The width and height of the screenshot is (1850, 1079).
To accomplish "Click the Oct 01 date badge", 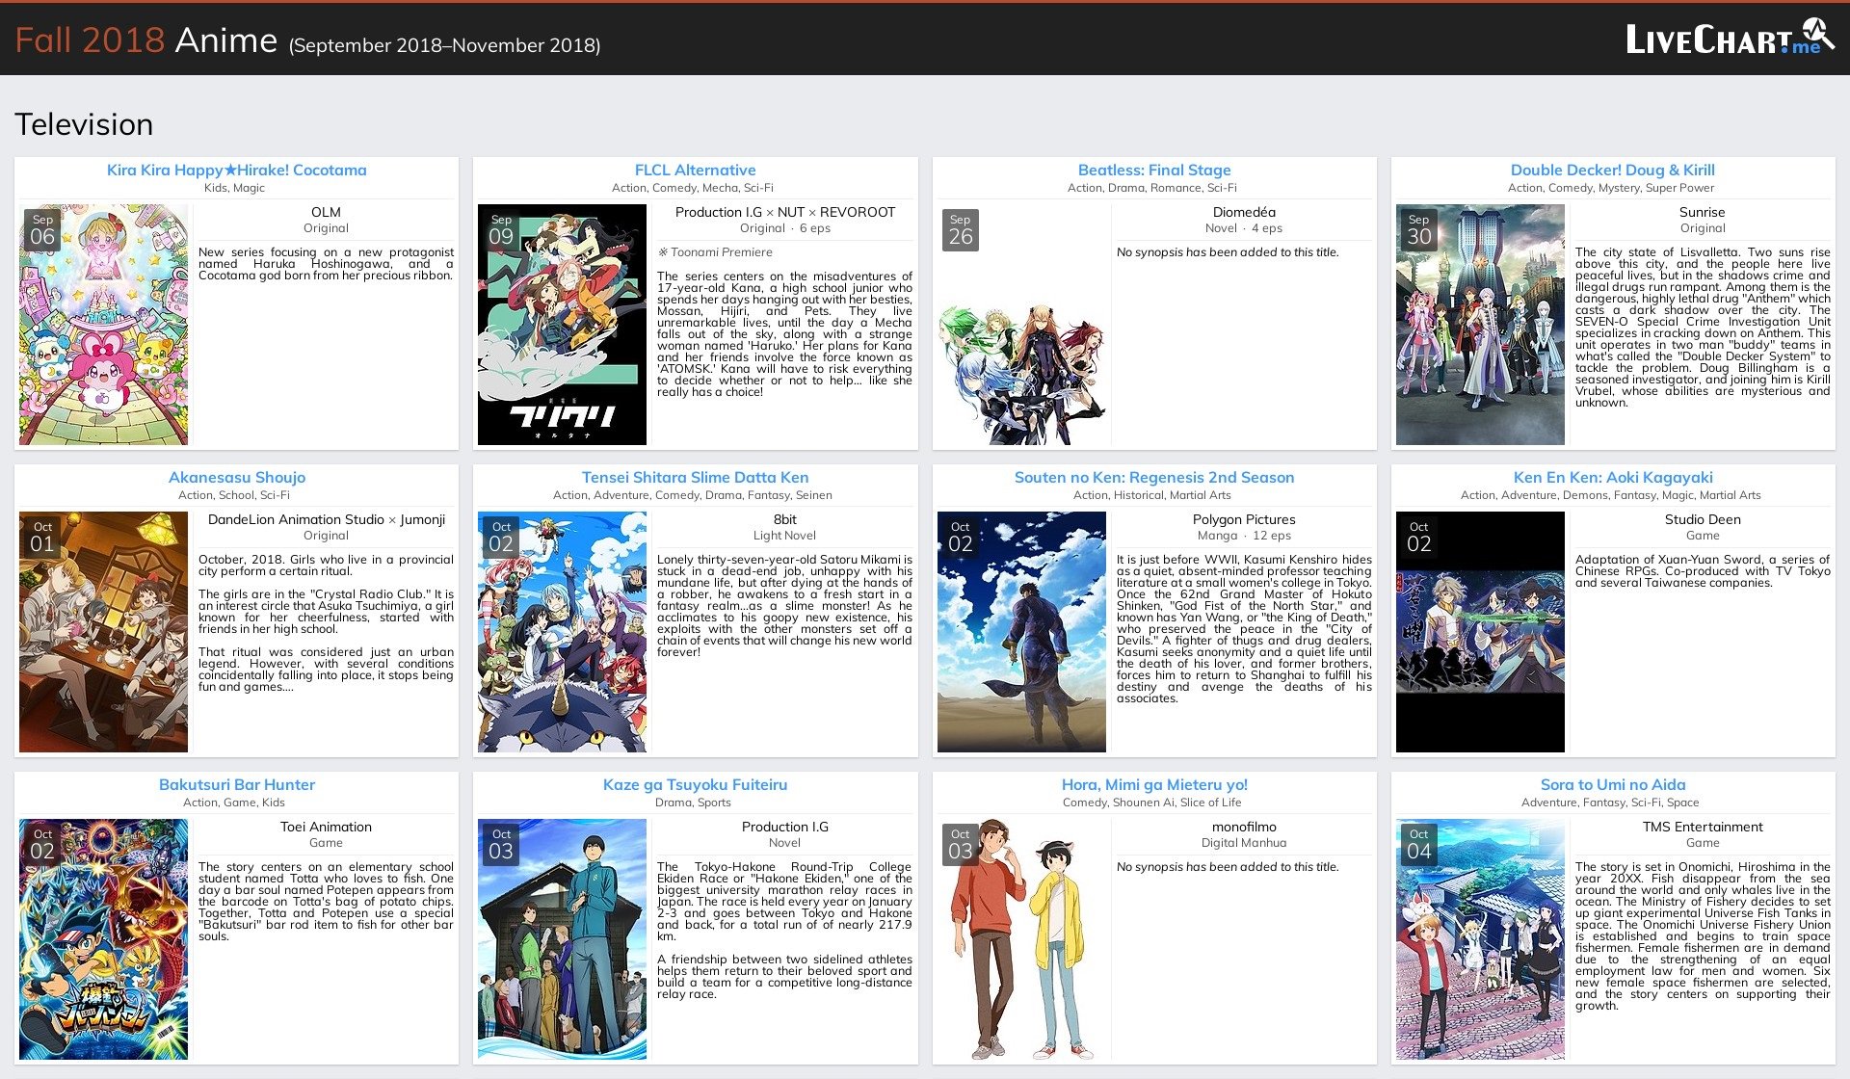I will 42,538.
